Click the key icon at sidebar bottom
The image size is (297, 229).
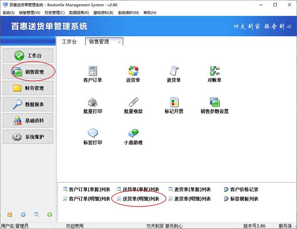[10, 215]
